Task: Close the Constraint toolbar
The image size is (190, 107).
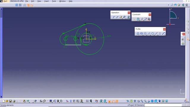Action: point(150,15)
